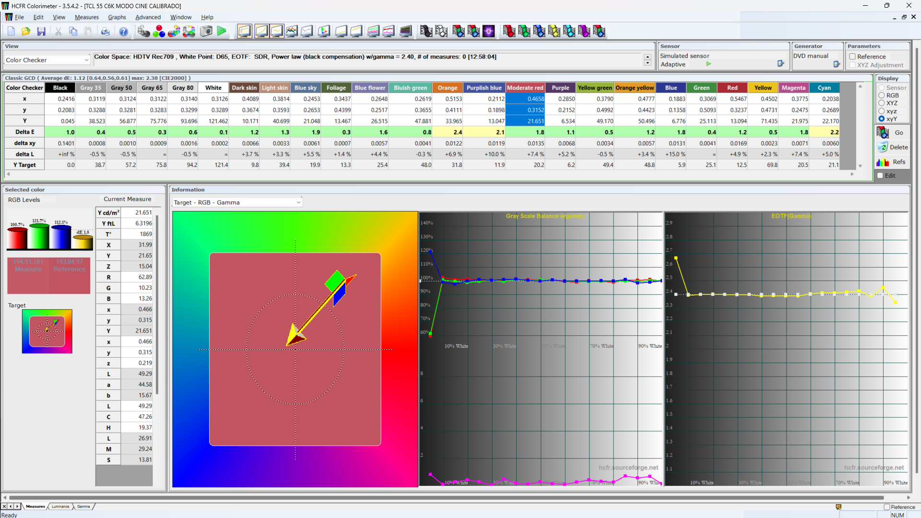Click the cyan cube measure icon
The image size is (921, 518).
pyautogui.click(x=569, y=32)
